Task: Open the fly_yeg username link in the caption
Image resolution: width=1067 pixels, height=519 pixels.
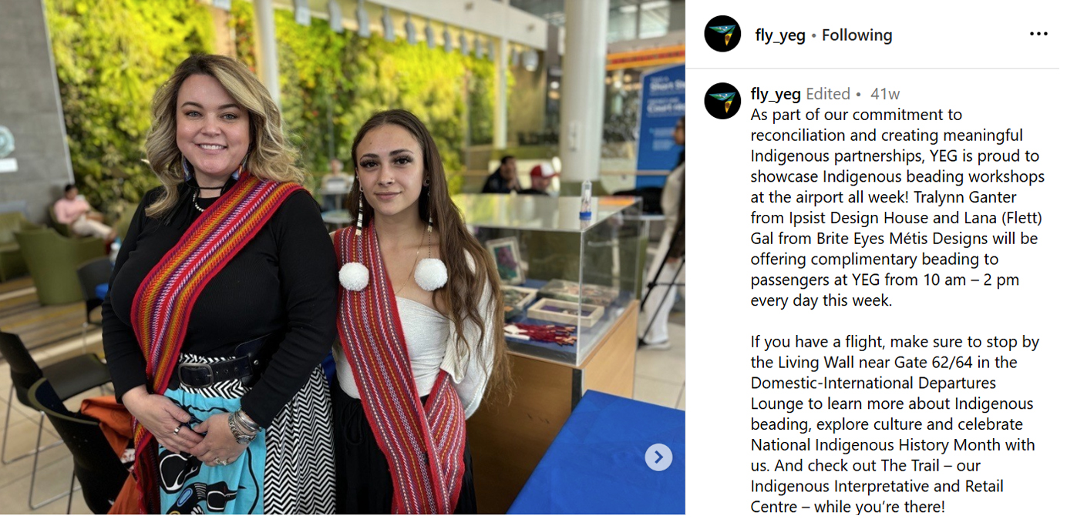Action: (x=776, y=94)
